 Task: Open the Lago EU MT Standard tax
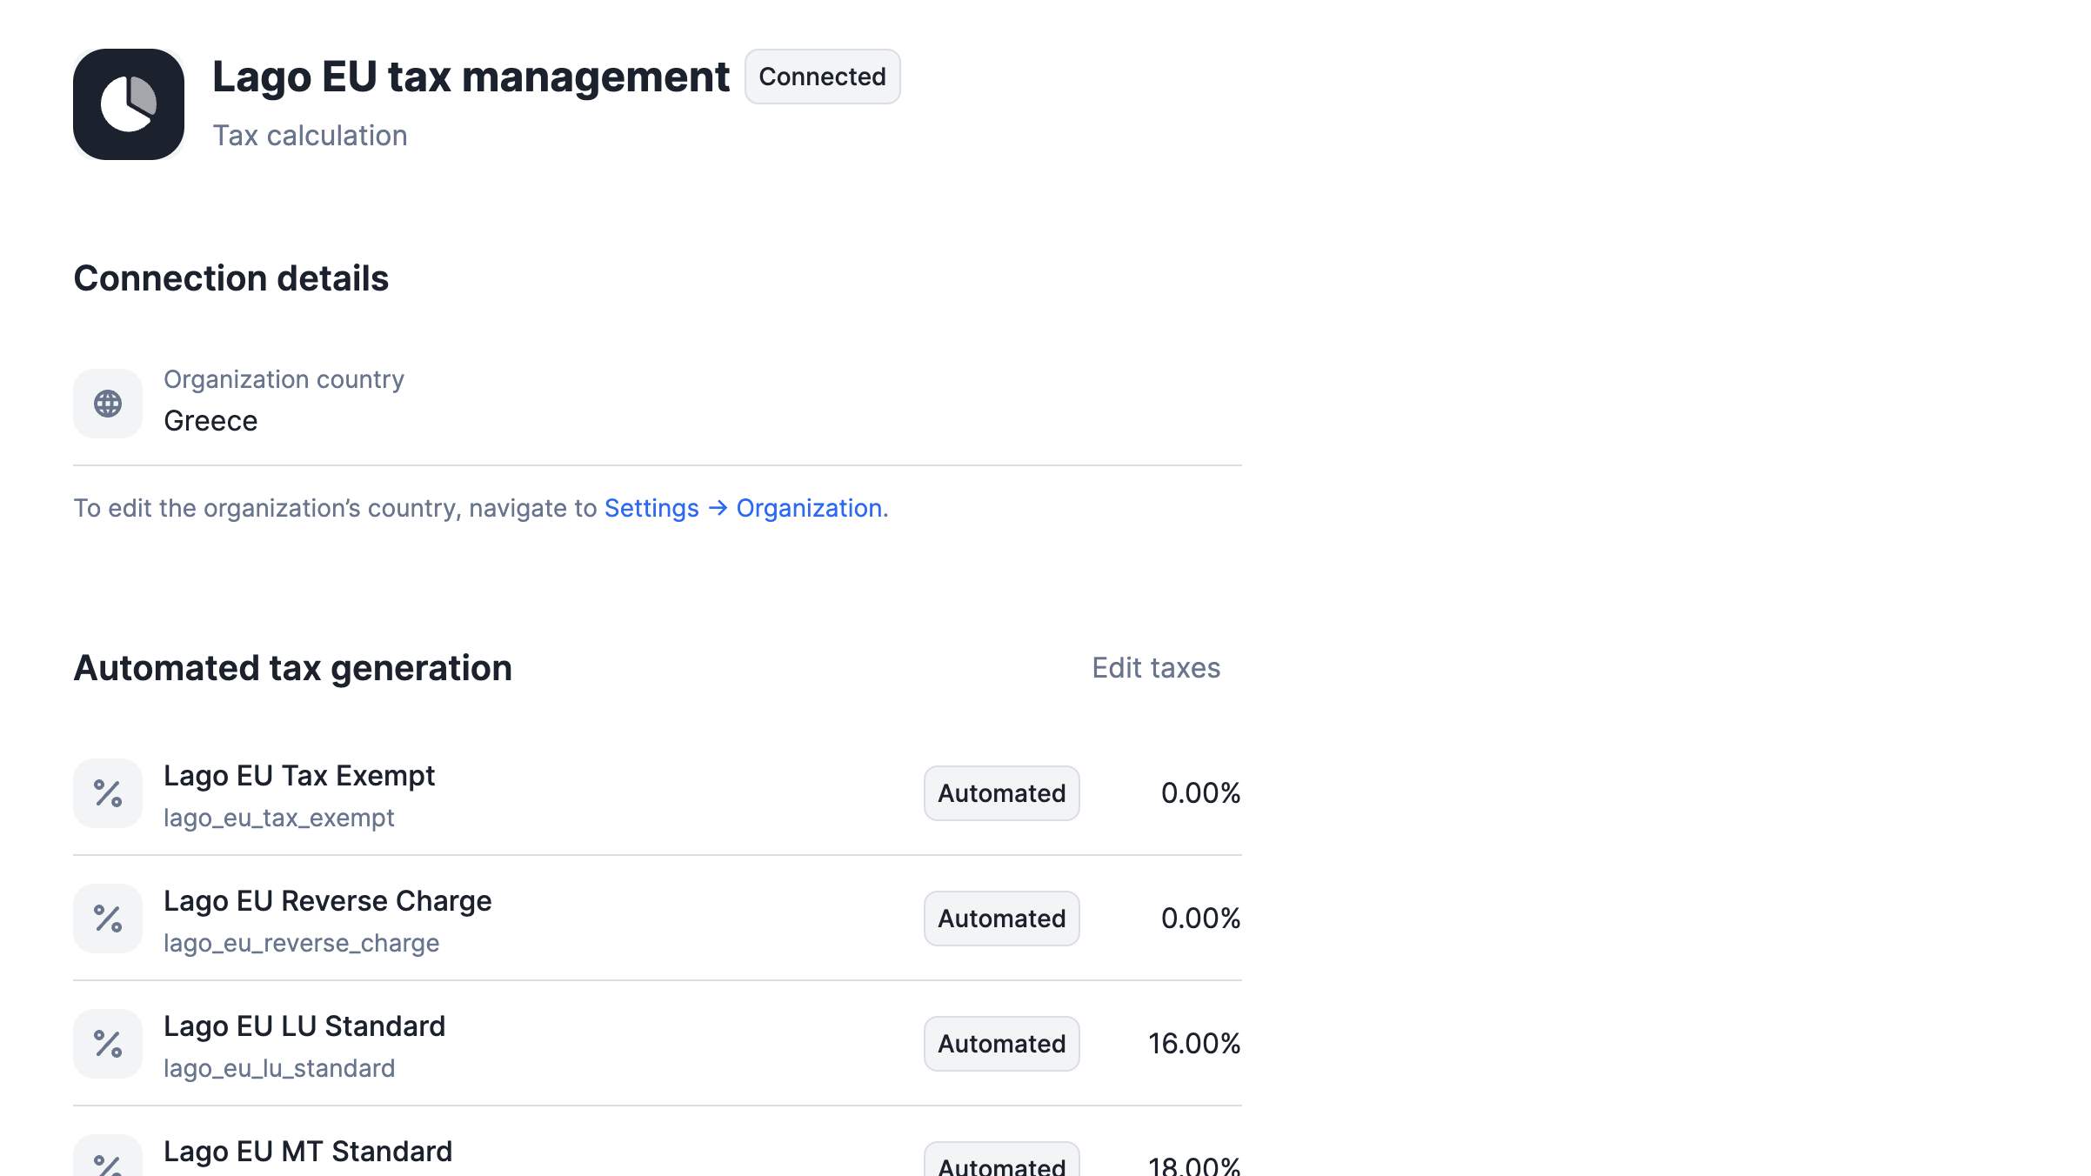coord(308,1152)
